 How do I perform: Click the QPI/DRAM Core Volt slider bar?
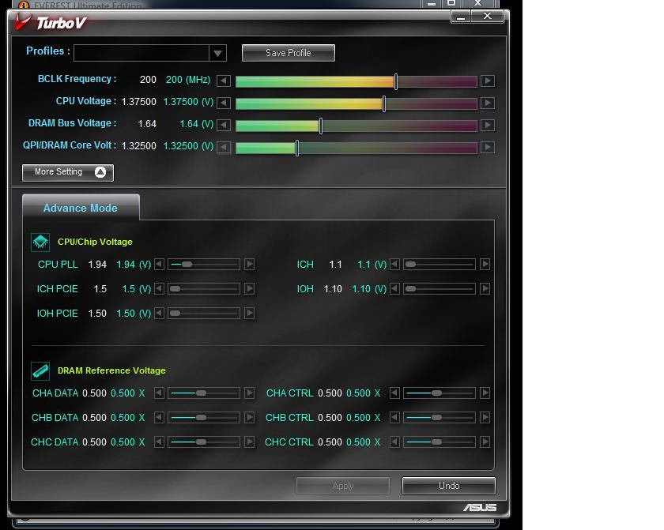(357, 147)
